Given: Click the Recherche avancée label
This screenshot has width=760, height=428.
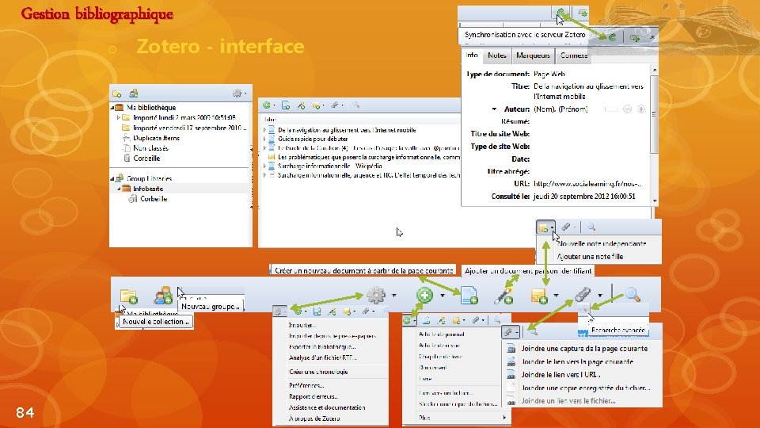Looking at the screenshot, I should (618, 331).
